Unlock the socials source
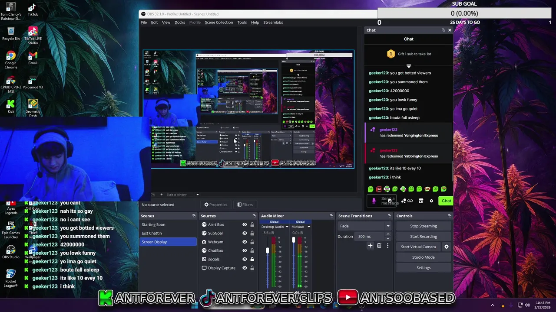The height and width of the screenshot is (312, 556). 252,259
